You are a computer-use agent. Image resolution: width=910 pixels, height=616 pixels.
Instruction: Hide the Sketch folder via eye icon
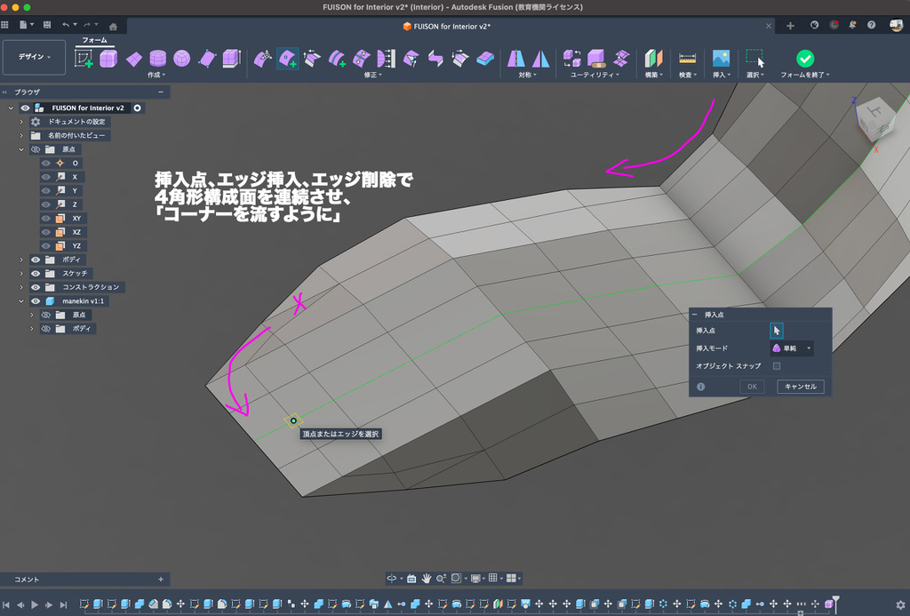[36, 273]
